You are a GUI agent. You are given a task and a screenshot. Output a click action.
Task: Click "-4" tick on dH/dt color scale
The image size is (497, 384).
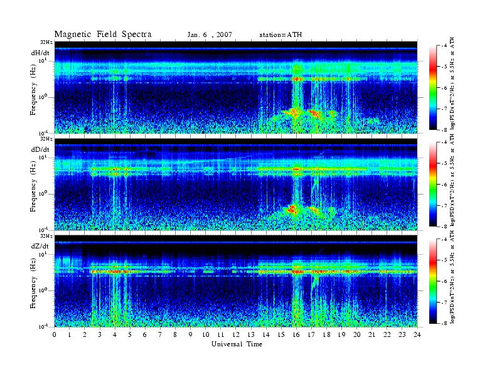[x=444, y=46]
